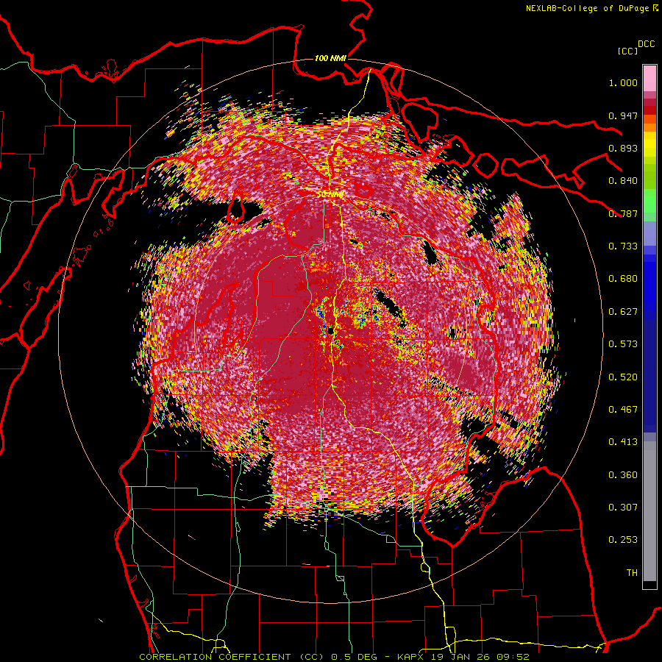Click the TH threshold label on the scale
The width and height of the screenshot is (662, 662).
[x=632, y=573]
